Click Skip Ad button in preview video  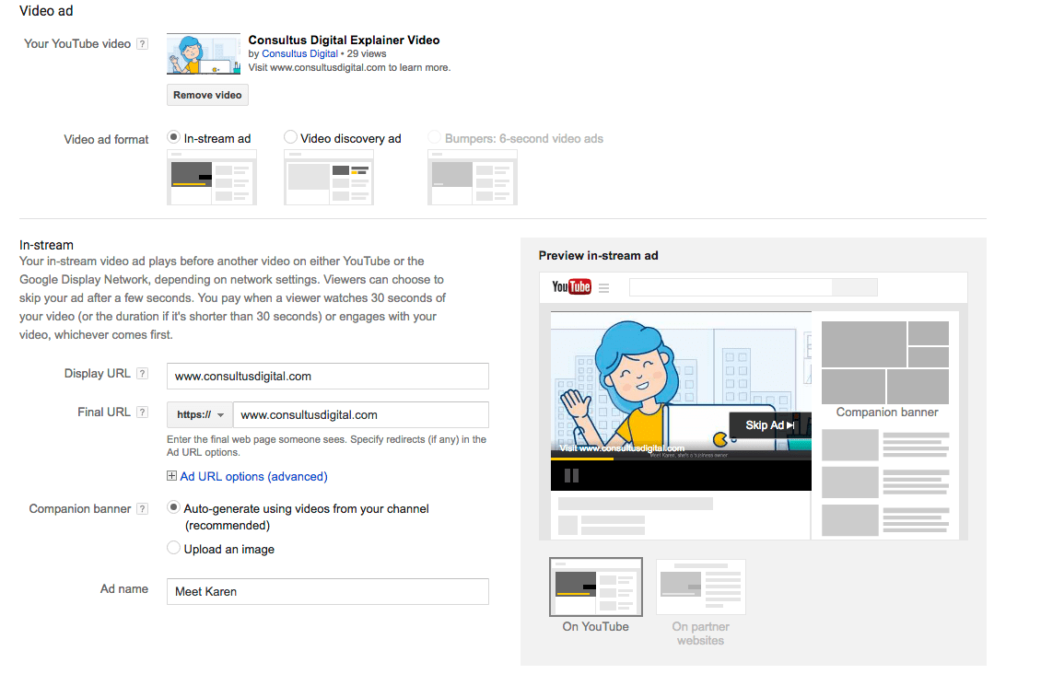[769, 425]
